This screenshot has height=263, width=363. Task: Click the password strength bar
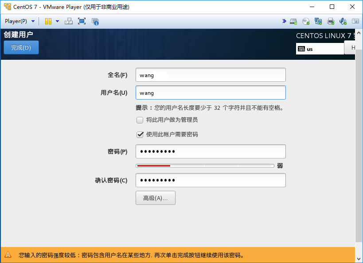pyautogui.click(x=205, y=166)
